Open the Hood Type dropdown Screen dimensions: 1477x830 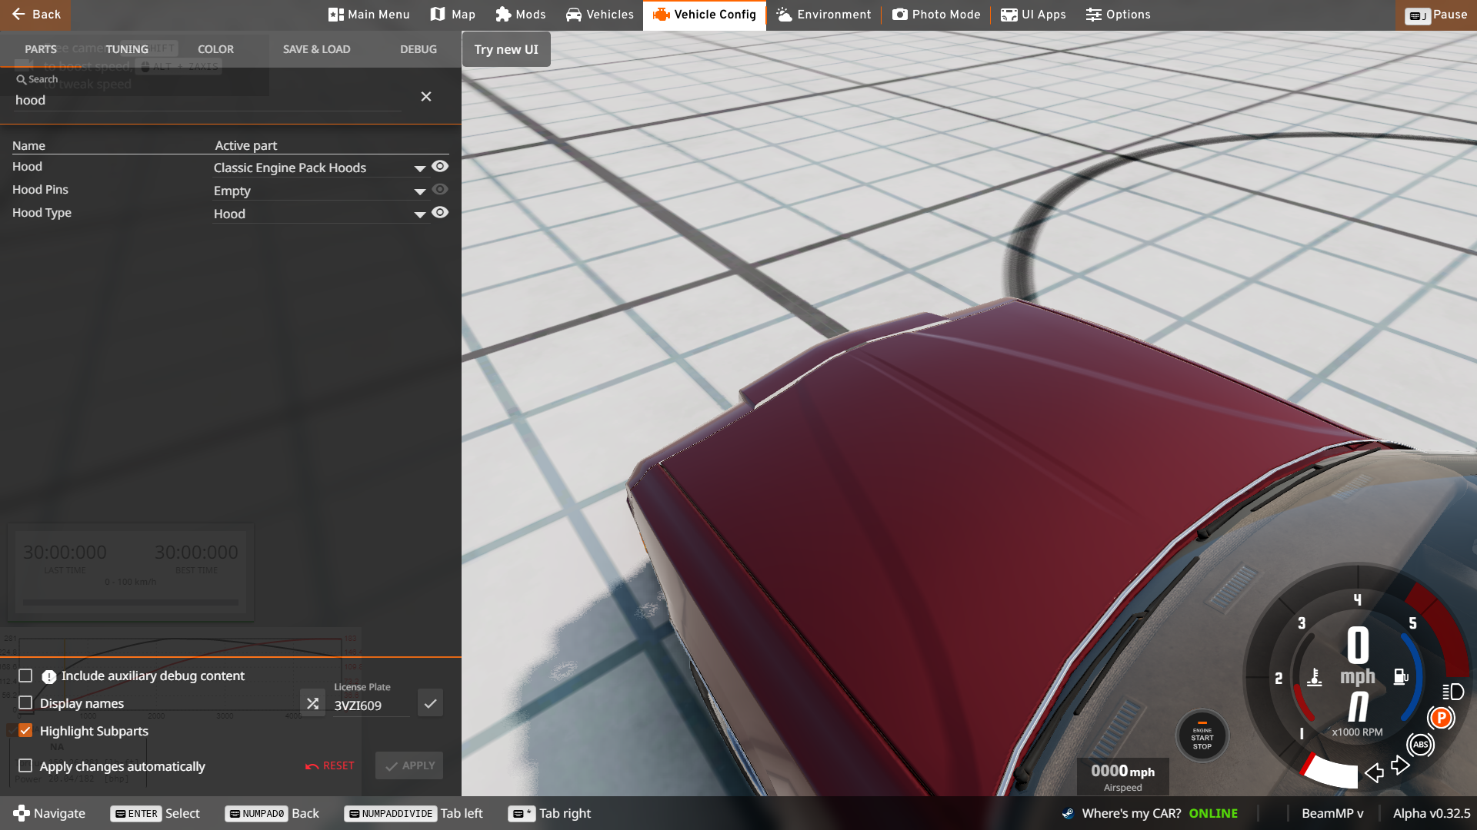click(419, 214)
